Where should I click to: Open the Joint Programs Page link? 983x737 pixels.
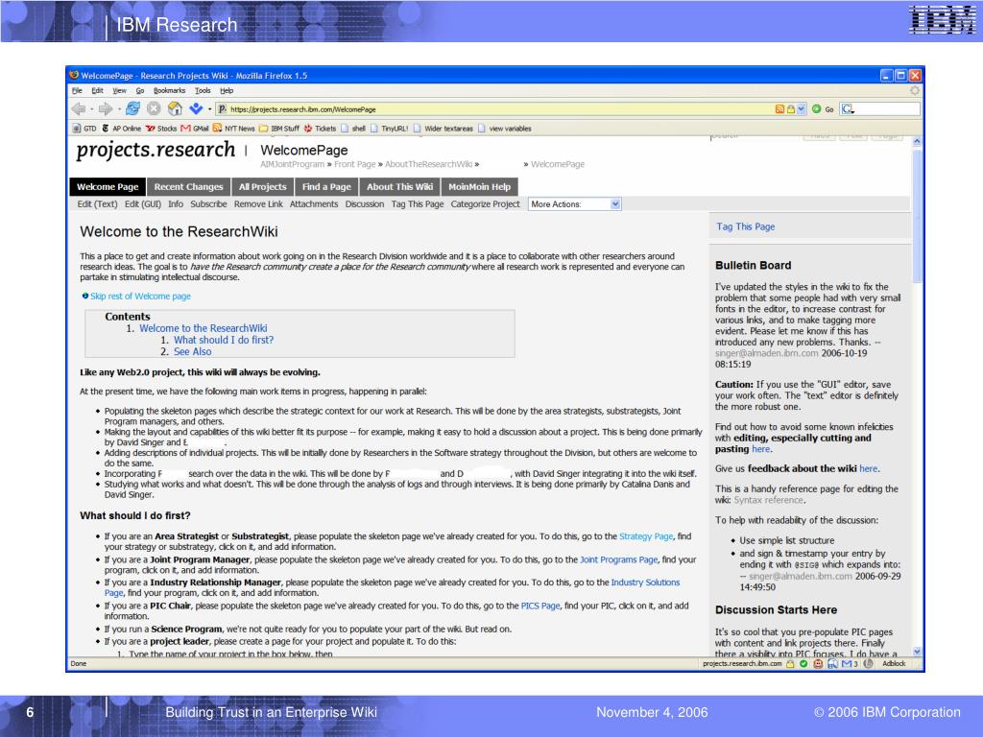[x=619, y=559]
